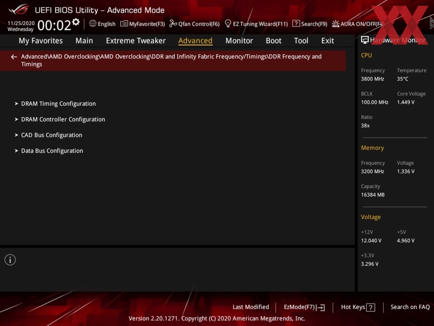Click Memory voltage value 1.336 V
The width and height of the screenshot is (434, 326).
[406, 171]
